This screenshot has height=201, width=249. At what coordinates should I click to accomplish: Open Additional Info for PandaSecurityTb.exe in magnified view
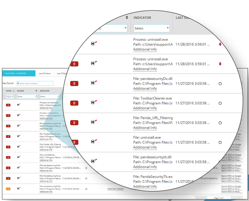tap(145, 186)
